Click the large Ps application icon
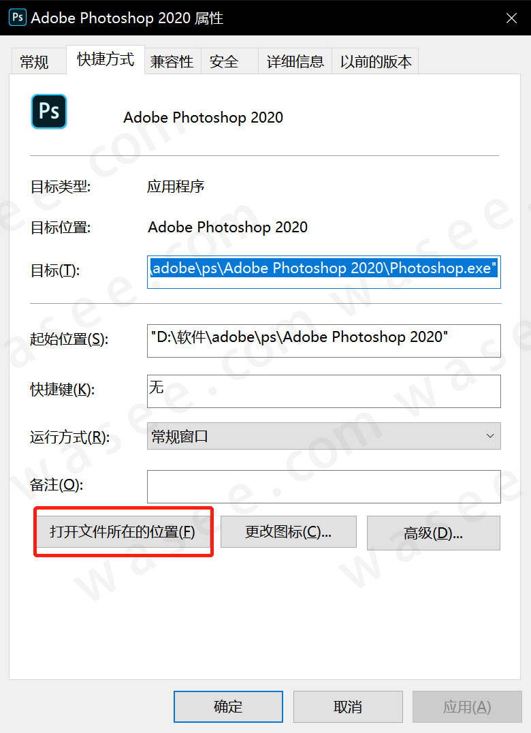This screenshot has height=733, width=531. pos(49,111)
